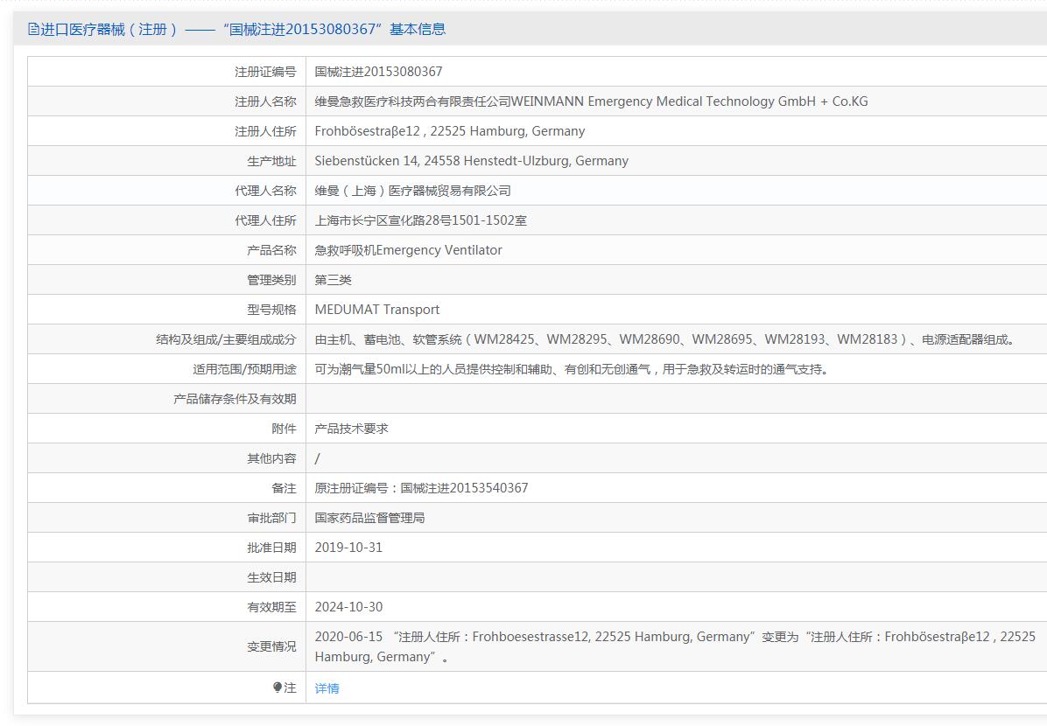Open the 详情 link
Screen dimensions: 1047x726
[x=327, y=688]
